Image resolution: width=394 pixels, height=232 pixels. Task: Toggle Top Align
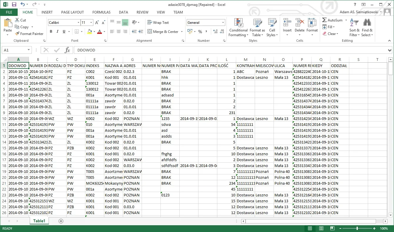(112, 22)
